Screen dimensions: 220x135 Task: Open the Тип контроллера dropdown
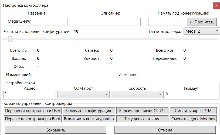tap(202, 31)
